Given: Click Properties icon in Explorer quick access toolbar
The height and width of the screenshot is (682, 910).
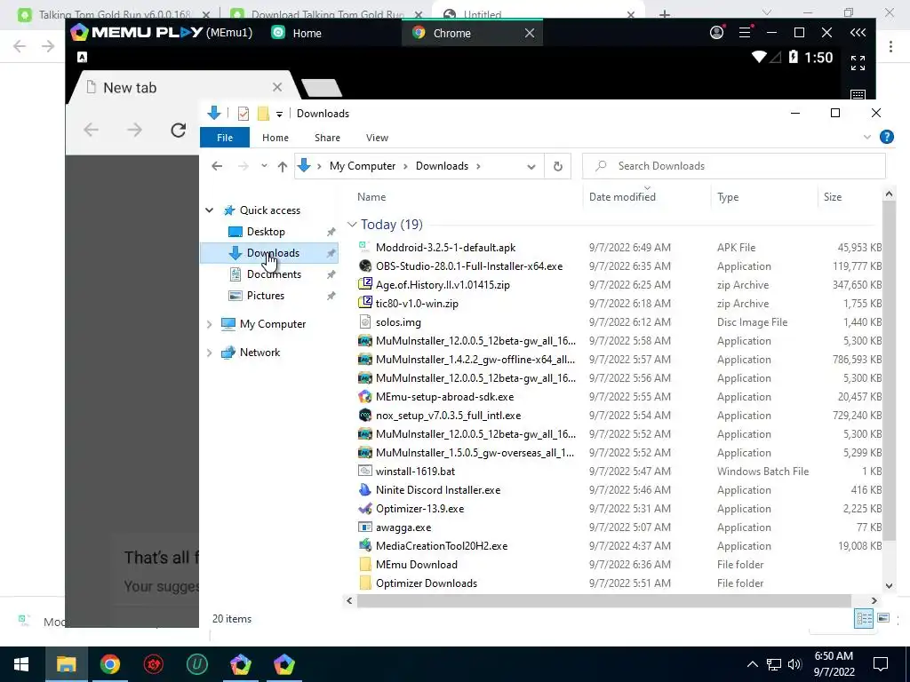Looking at the screenshot, I should click(x=243, y=114).
